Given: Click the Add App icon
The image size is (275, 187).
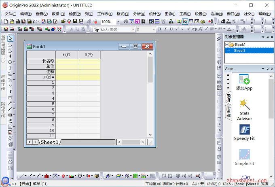Looking at the screenshot, I should tap(244, 82).
